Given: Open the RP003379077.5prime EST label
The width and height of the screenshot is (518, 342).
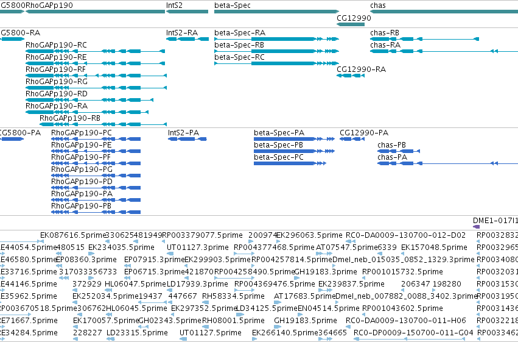Looking at the screenshot, I should pyautogui.click(x=203, y=235).
